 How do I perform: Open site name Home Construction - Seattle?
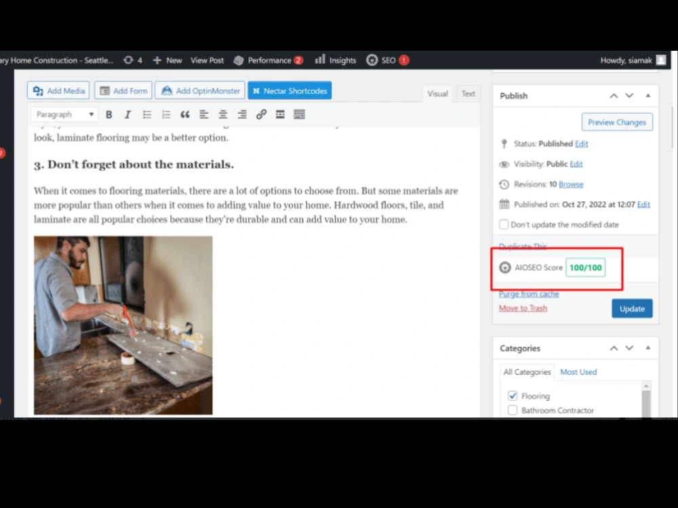coord(57,60)
